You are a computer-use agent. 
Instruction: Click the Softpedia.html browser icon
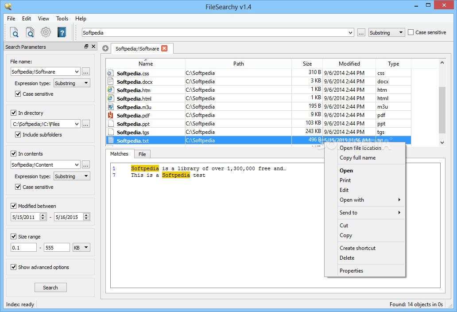110,98
